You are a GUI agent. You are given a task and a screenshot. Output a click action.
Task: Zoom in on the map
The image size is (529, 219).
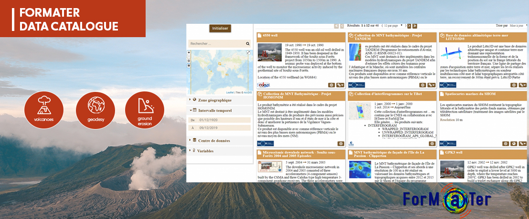coord(189,52)
